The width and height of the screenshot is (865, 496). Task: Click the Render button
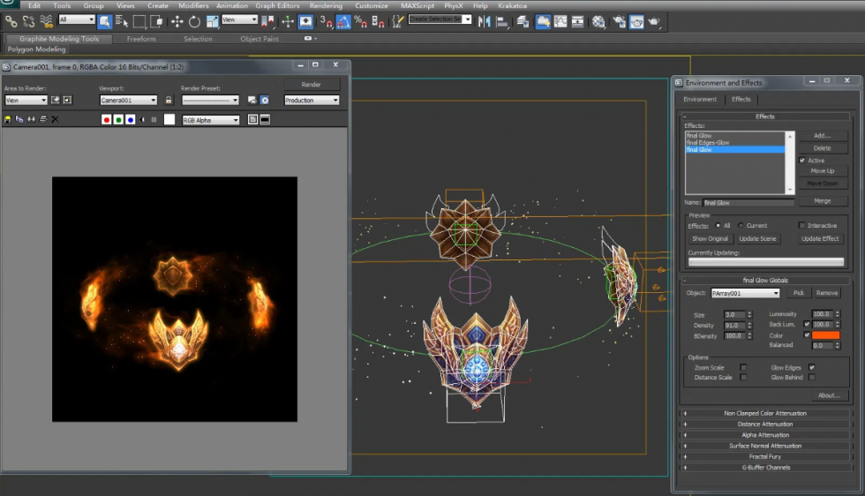[x=311, y=85]
